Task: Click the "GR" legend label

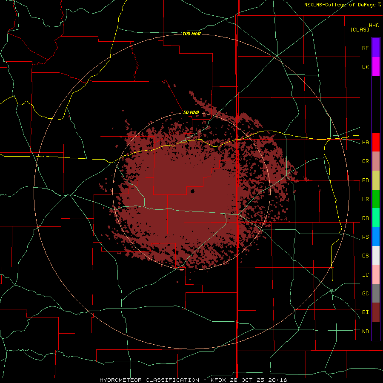Action: pos(365,161)
